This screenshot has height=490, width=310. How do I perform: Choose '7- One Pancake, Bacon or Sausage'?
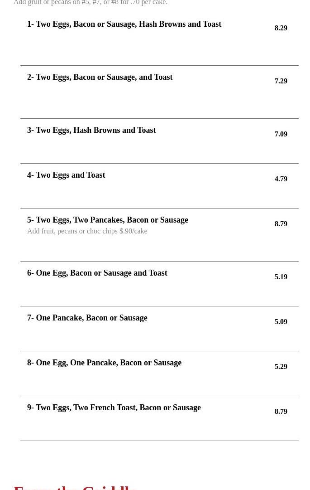tap(87, 318)
